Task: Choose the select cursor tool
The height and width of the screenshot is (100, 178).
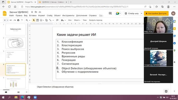Action: (34, 20)
